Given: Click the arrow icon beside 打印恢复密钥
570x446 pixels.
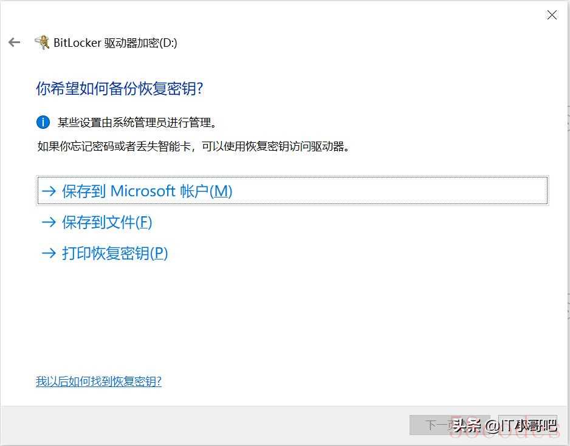Looking at the screenshot, I should [49, 253].
